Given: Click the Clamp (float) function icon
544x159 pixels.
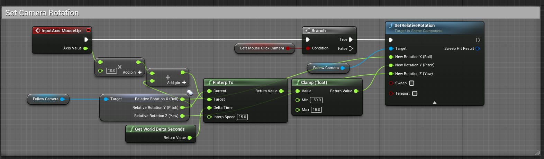Looking at the screenshot, I should [x=298, y=82].
